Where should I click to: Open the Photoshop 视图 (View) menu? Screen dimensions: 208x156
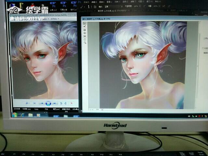click(x=141, y=2)
